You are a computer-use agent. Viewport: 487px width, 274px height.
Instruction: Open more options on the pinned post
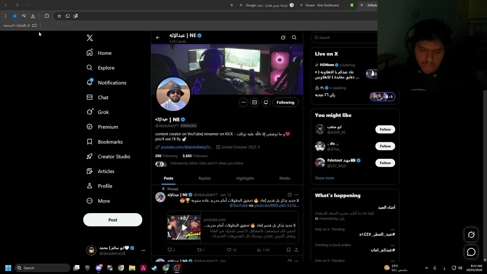pos(296,195)
